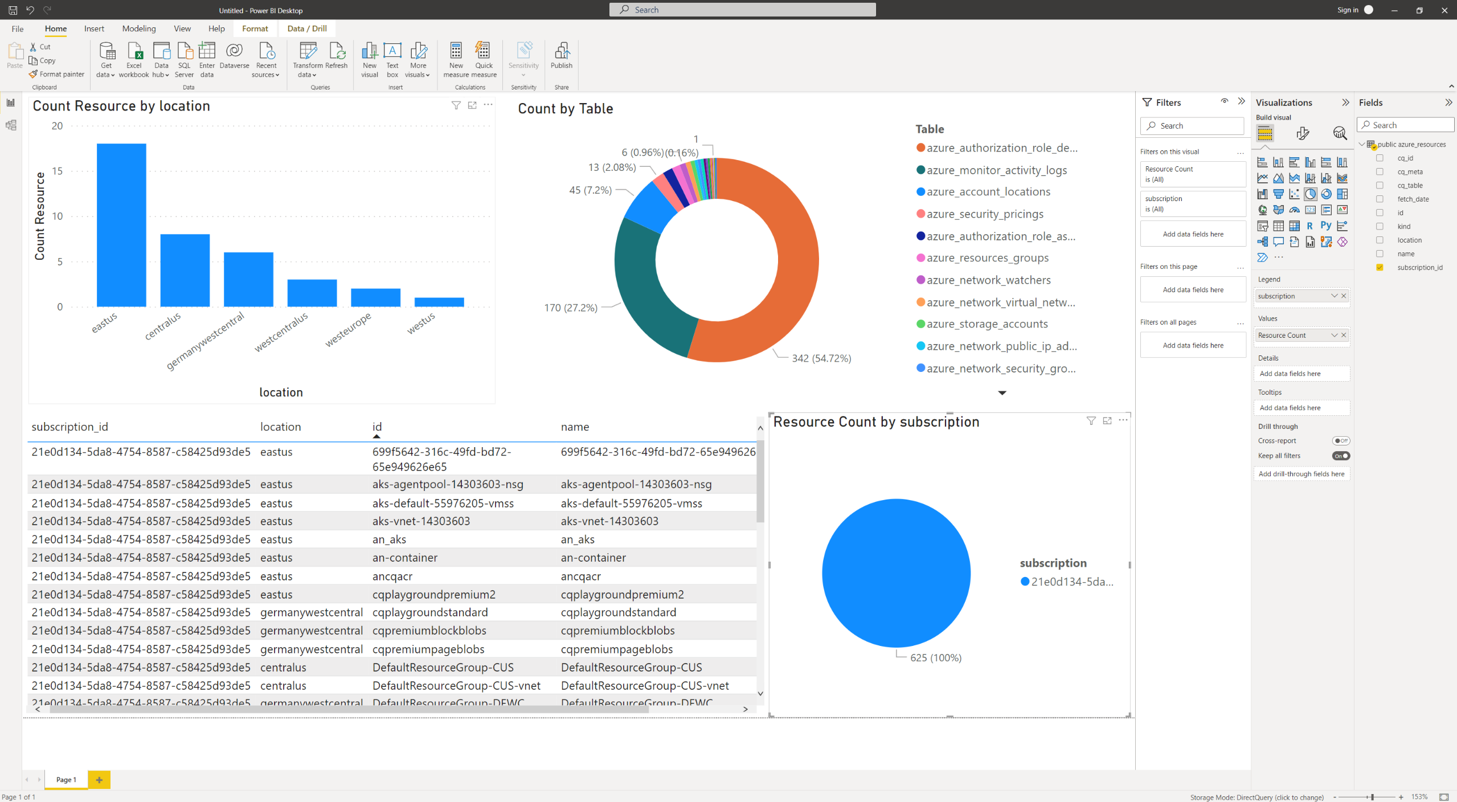Check the location field checkbox
Viewport: 1457px width, 802px height.
(x=1380, y=240)
